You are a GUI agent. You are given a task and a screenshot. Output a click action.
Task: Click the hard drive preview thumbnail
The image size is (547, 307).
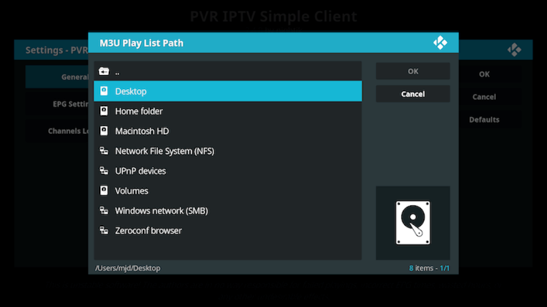tap(413, 222)
